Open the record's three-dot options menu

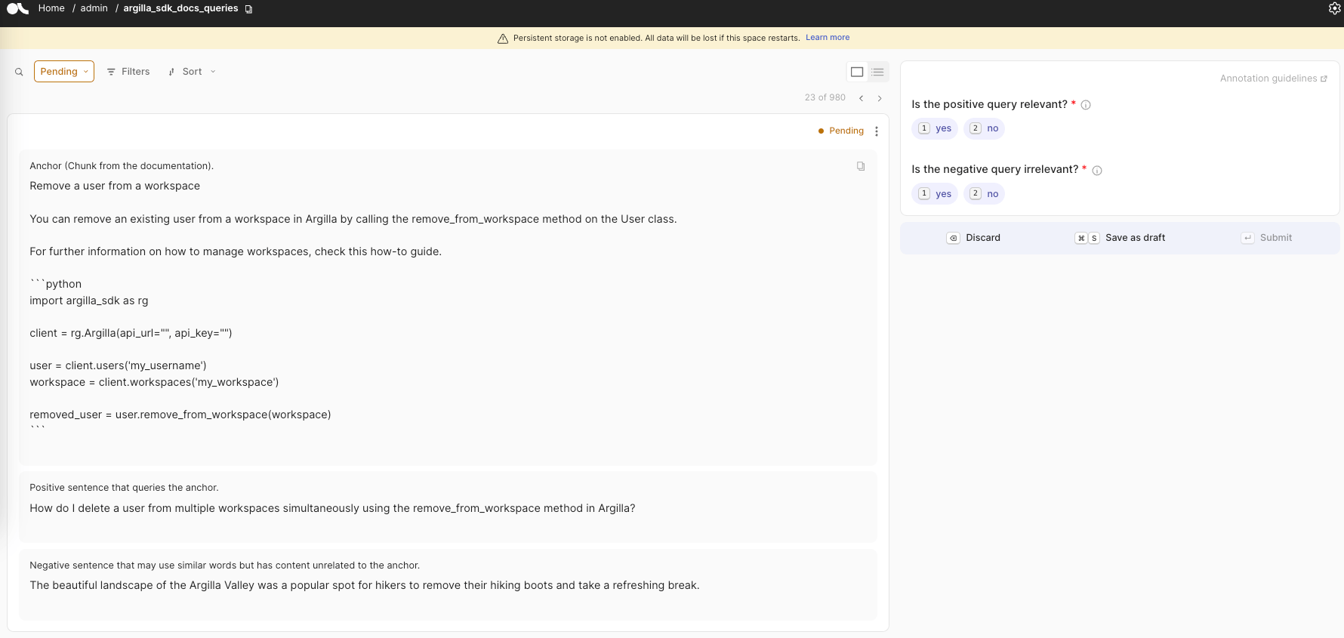click(x=877, y=131)
